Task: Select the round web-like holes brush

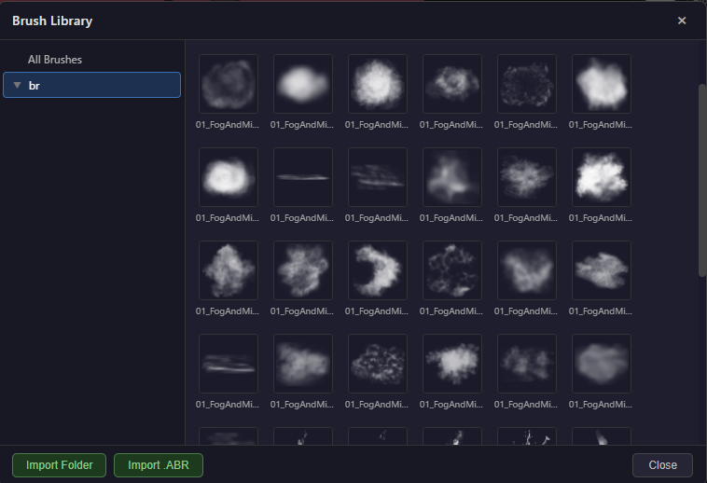Action: point(451,270)
